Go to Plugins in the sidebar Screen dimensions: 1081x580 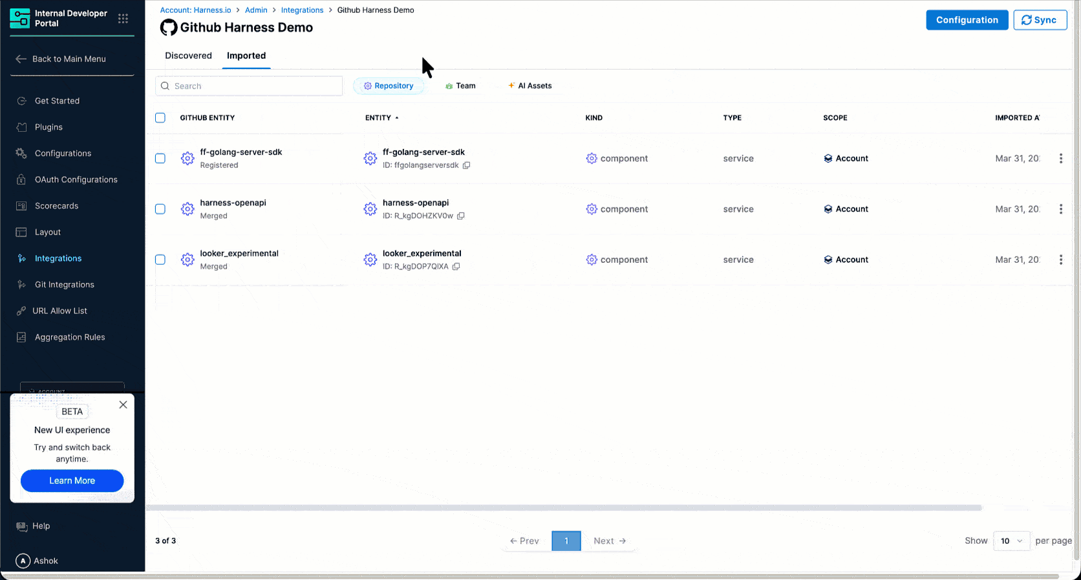coord(48,127)
